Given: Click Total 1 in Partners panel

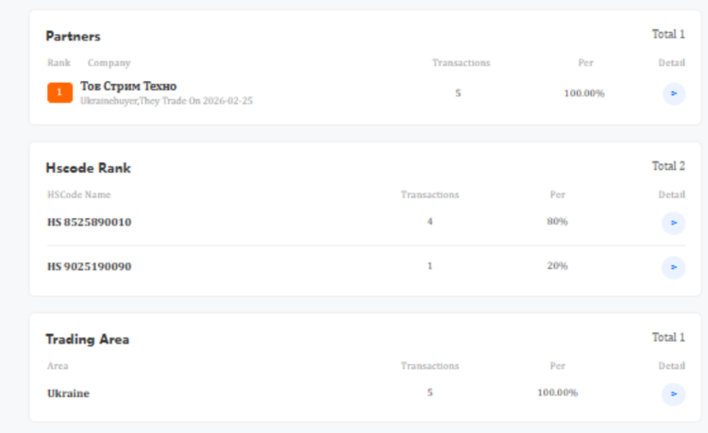Looking at the screenshot, I should [668, 34].
